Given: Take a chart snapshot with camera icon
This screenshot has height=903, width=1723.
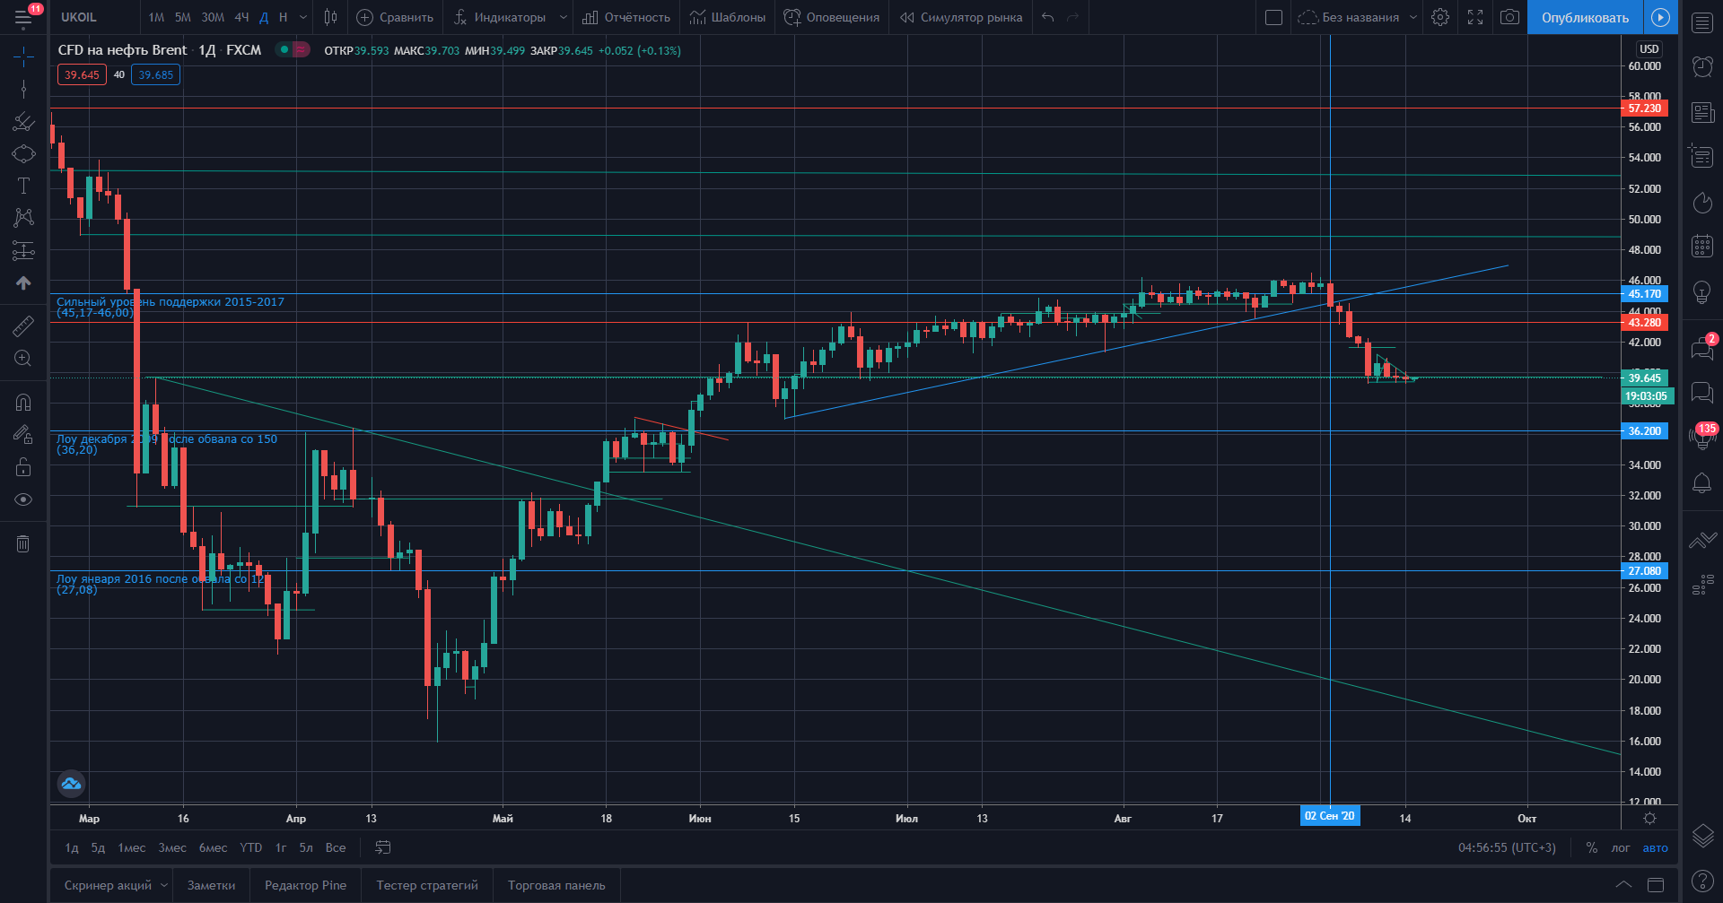Looking at the screenshot, I should pos(1509,17).
